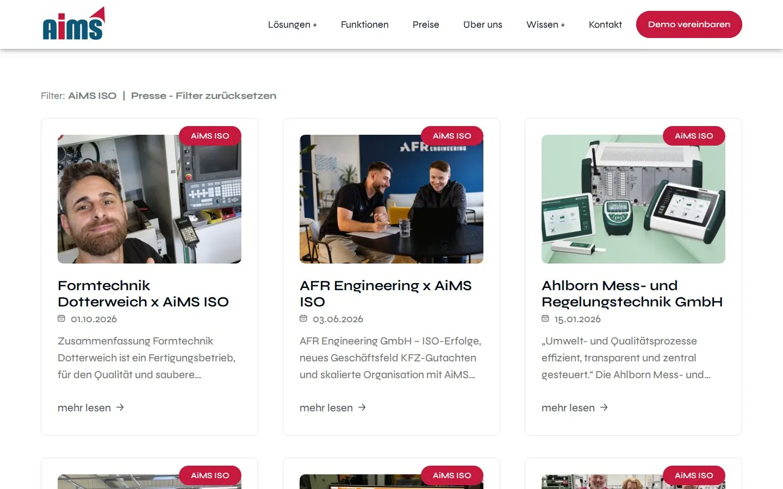Screen dimensions: 783x489
Task: Click AiMS ISO badge on Formtechnik card
Action: coord(210,136)
